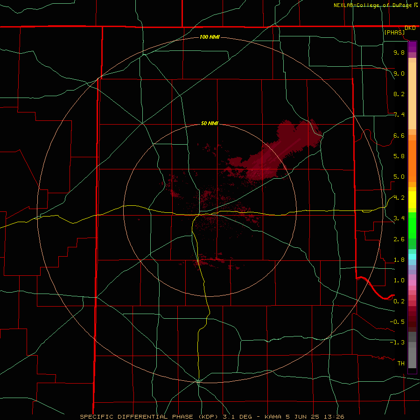The width and height of the screenshot is (420, 420).
Task: Select the 4.2 legend value
Action: click(399, 198)
